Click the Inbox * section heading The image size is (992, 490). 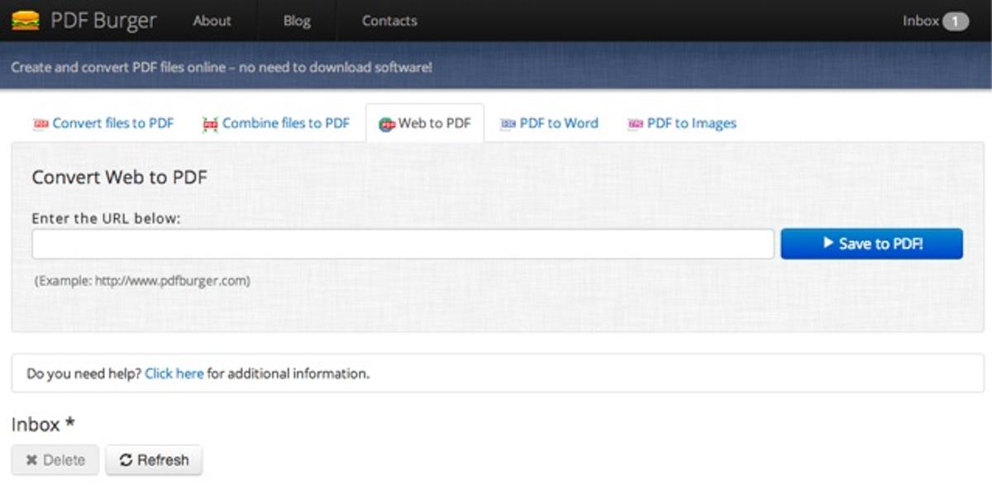point(43,425)
